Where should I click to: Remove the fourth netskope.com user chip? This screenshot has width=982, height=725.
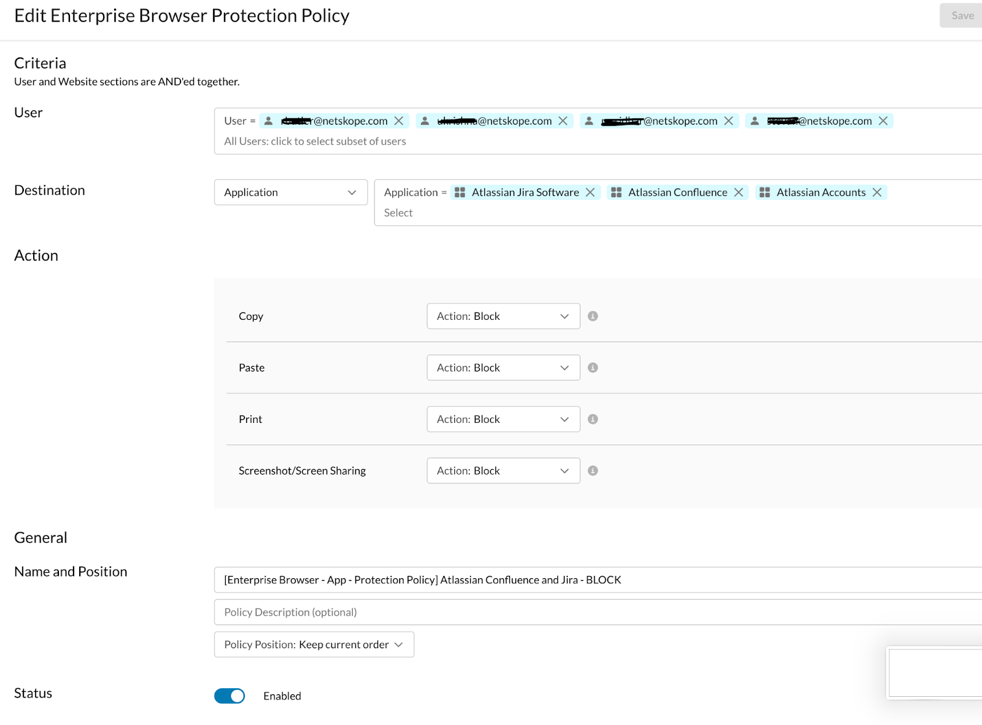883,121
